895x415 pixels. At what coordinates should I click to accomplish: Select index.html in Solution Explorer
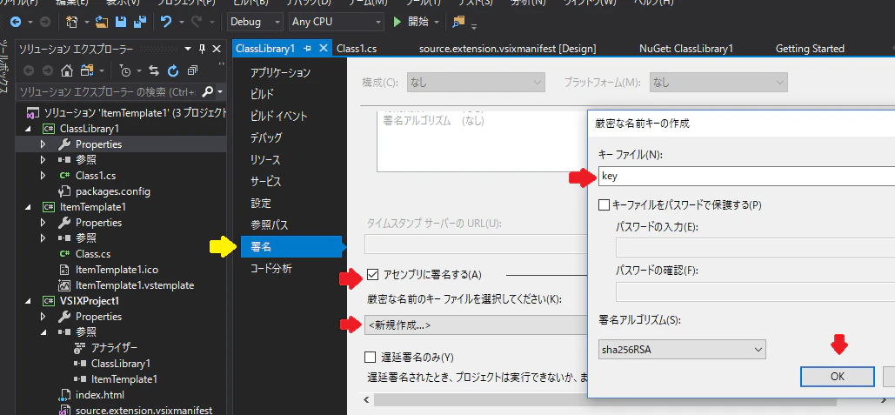100,395
